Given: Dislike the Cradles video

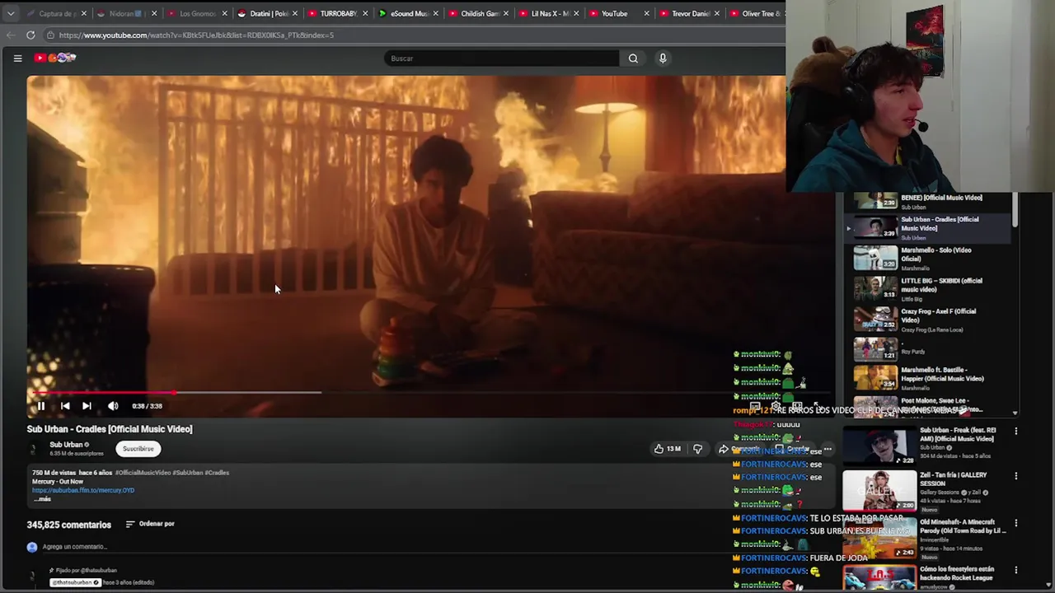Looking at the screenshot, I should pyautogui.click(x=698, y=449).
